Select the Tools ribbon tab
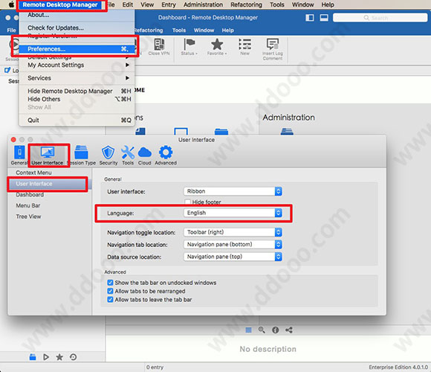Screen dimensions: 431x372 179,31
